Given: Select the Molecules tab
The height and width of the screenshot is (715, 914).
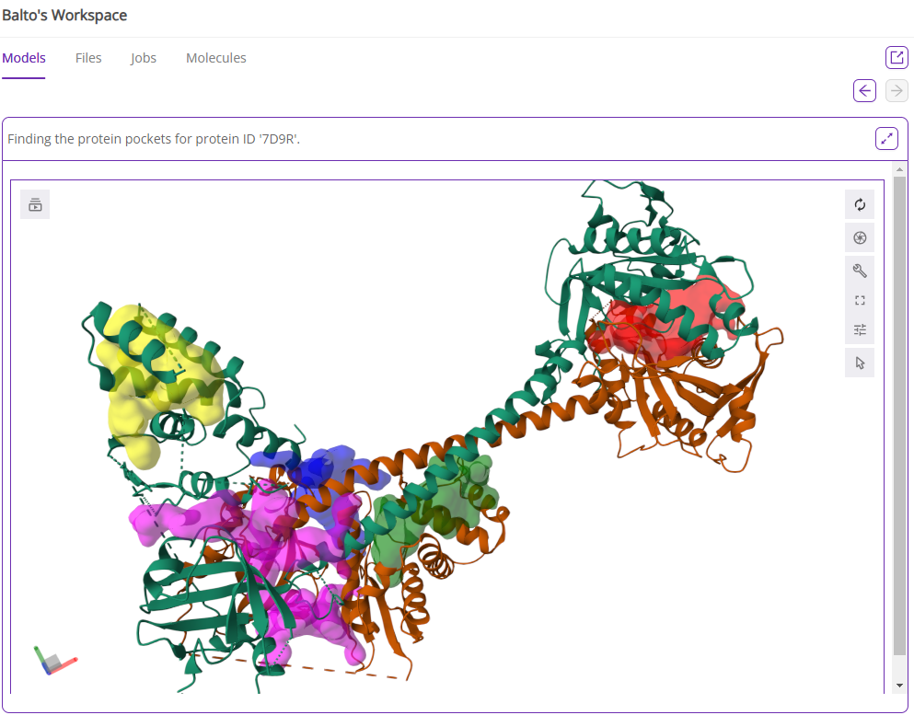Looking at the screenshot, I should (x=216, y=58).
